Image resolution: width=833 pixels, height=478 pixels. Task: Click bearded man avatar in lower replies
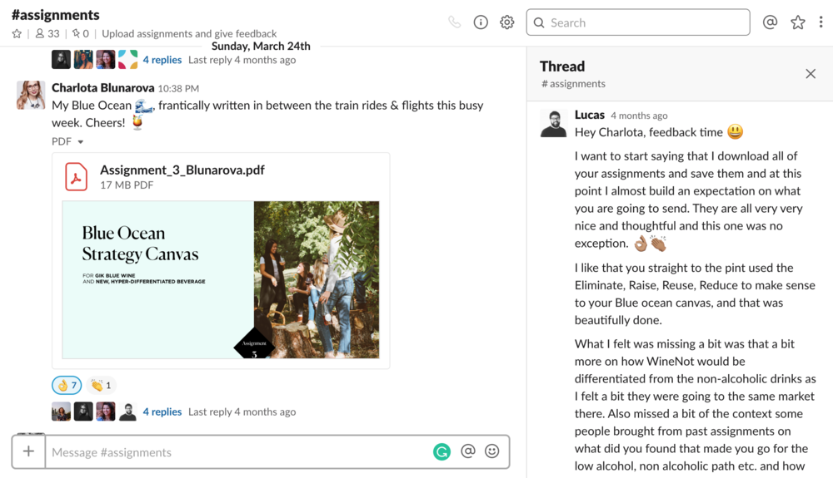click(127, 411)
